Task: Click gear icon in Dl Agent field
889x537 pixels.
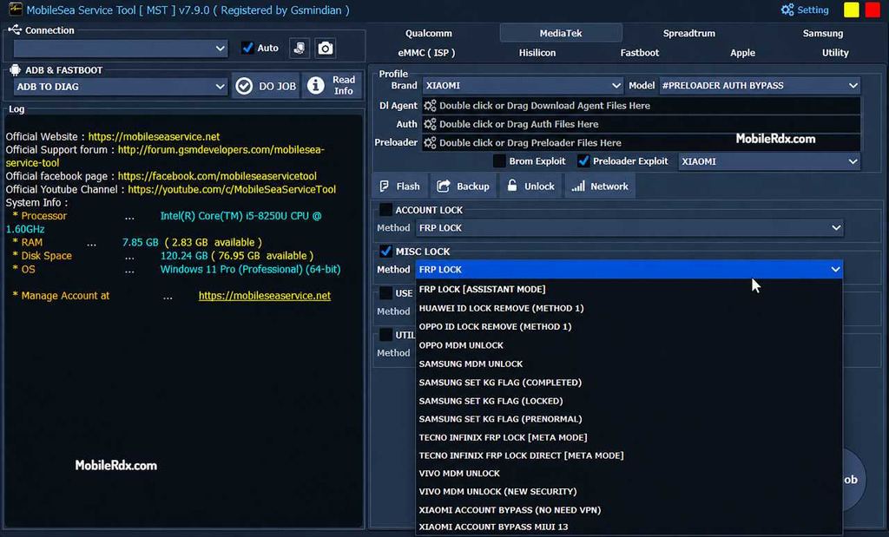Action: [x=430, y=105]
